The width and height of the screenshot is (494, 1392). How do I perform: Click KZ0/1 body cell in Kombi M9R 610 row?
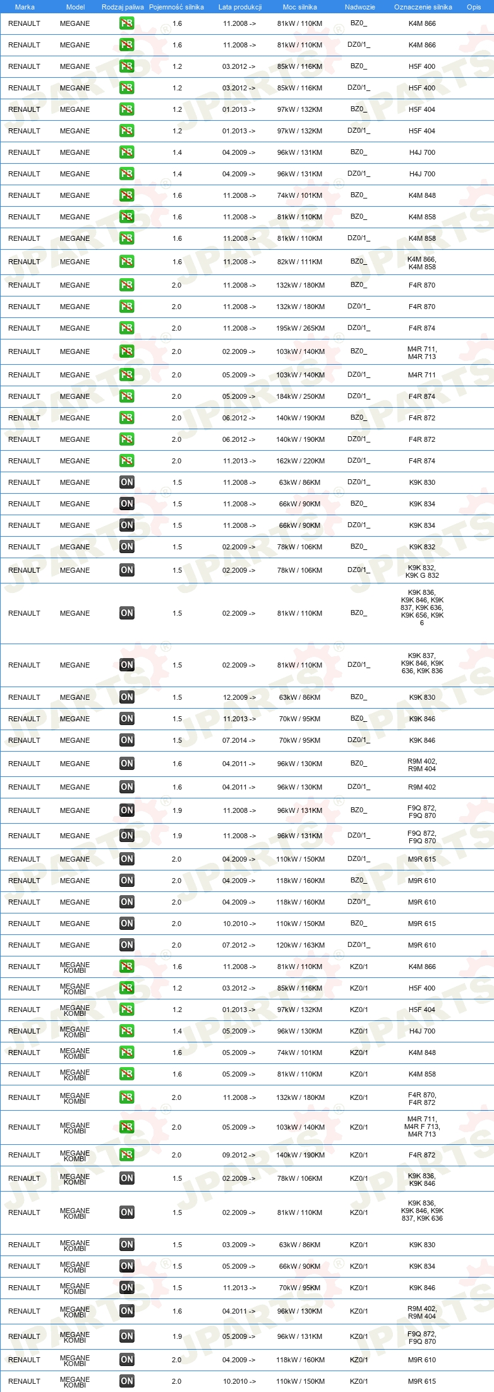click(x=359, y=1360)
